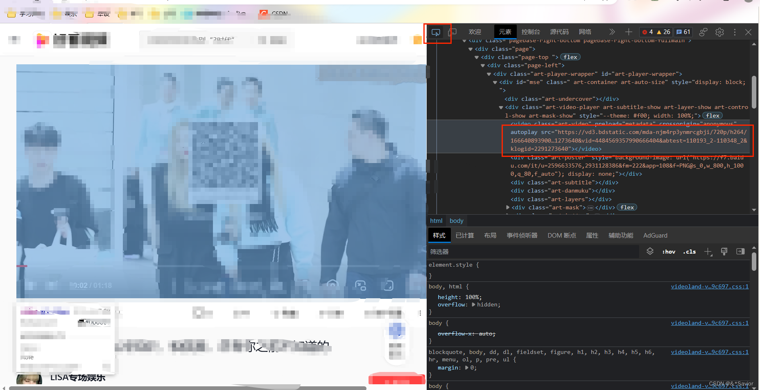This screenshot has height=390, width=760.
Task: Collapse the div class="page-top" node
Action: point(477,57)
